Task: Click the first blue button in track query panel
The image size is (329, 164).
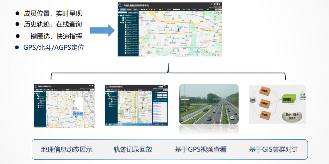Action: [155, 100]
